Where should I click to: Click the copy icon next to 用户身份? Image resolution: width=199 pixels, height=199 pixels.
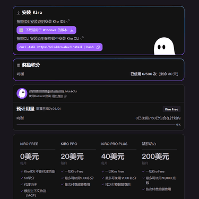pos(65,96)
